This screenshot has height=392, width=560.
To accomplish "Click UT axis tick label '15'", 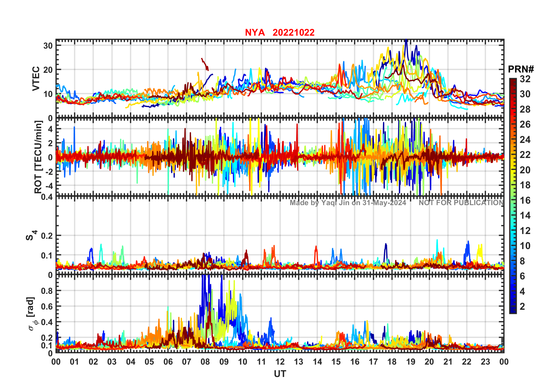I will coord(336,362).
